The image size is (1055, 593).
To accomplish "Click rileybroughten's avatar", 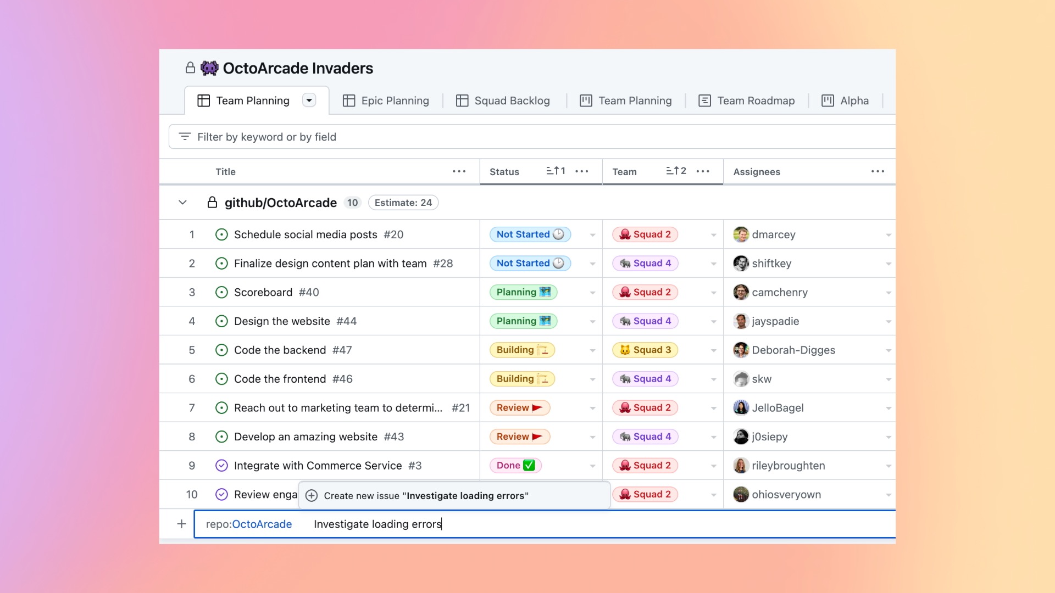I will (741, 466).
